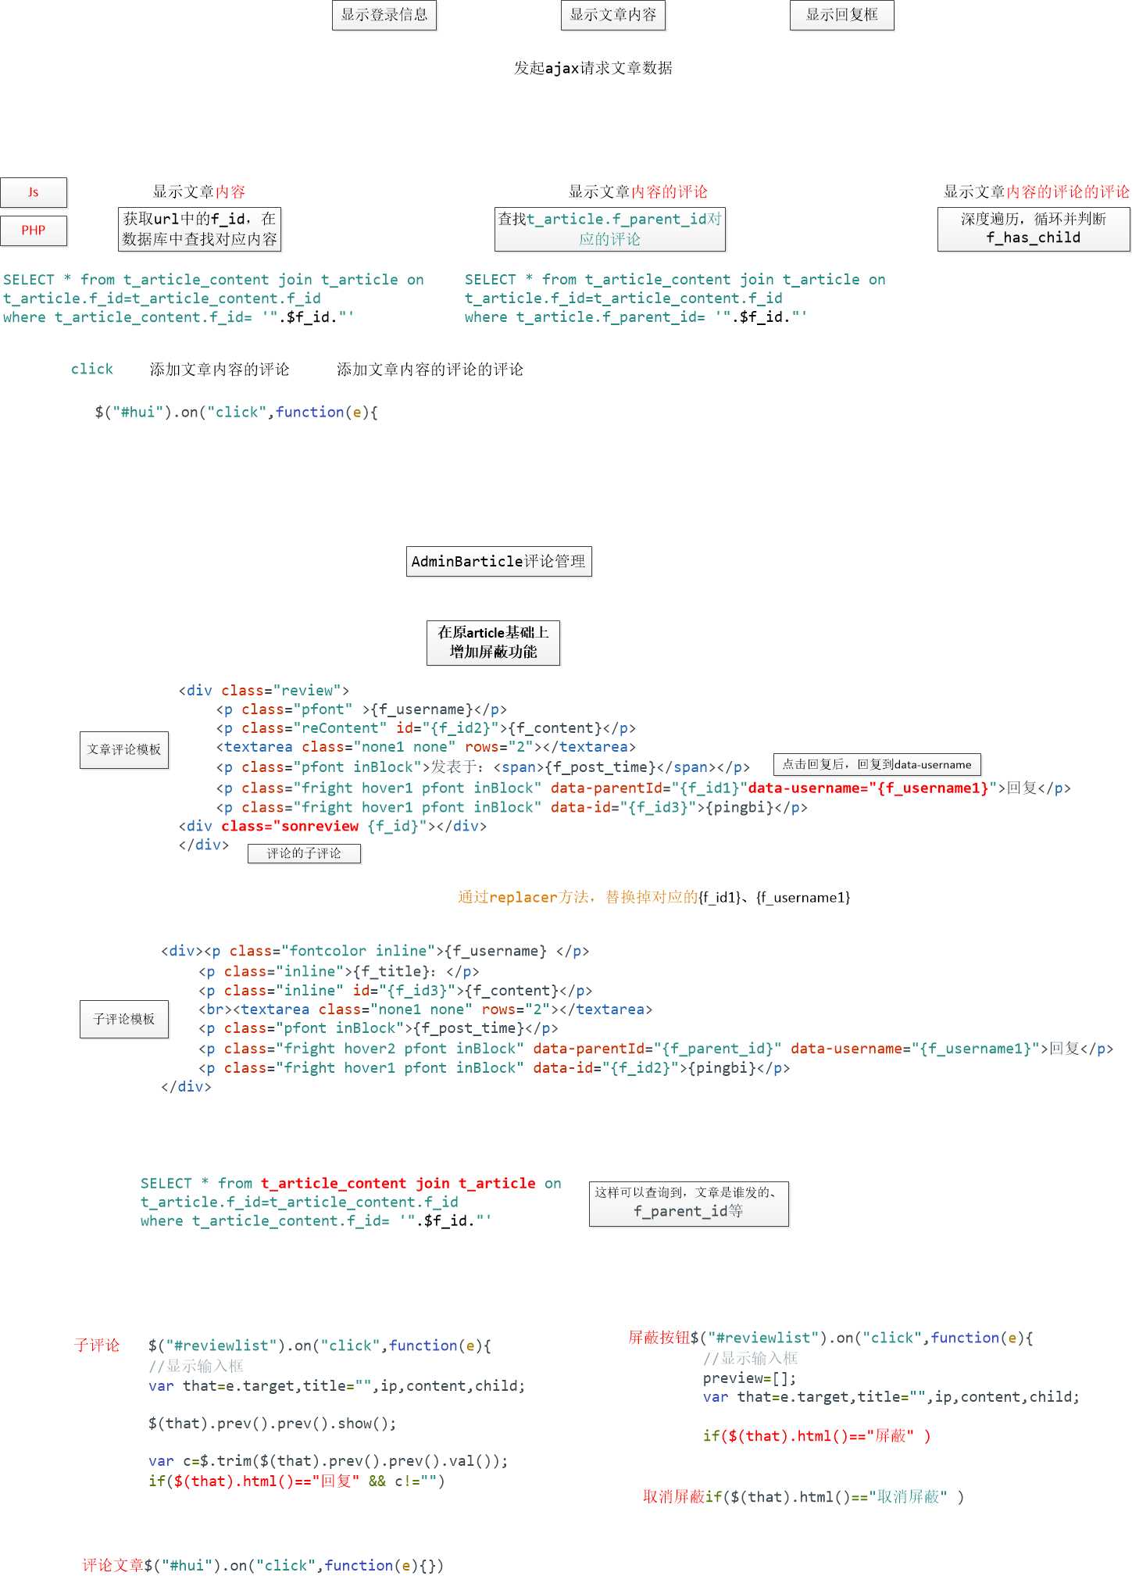The width and height of the screenshot is (1132, 1576).
Task: Select the 'var c=$.trim' code line
Action: (328, 1460)
